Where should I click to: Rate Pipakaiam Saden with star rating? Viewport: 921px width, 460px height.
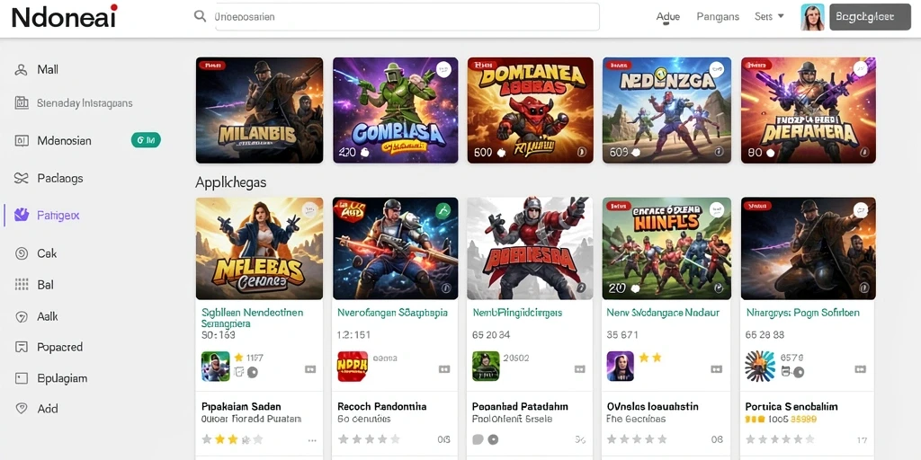(x=232, y=438)
